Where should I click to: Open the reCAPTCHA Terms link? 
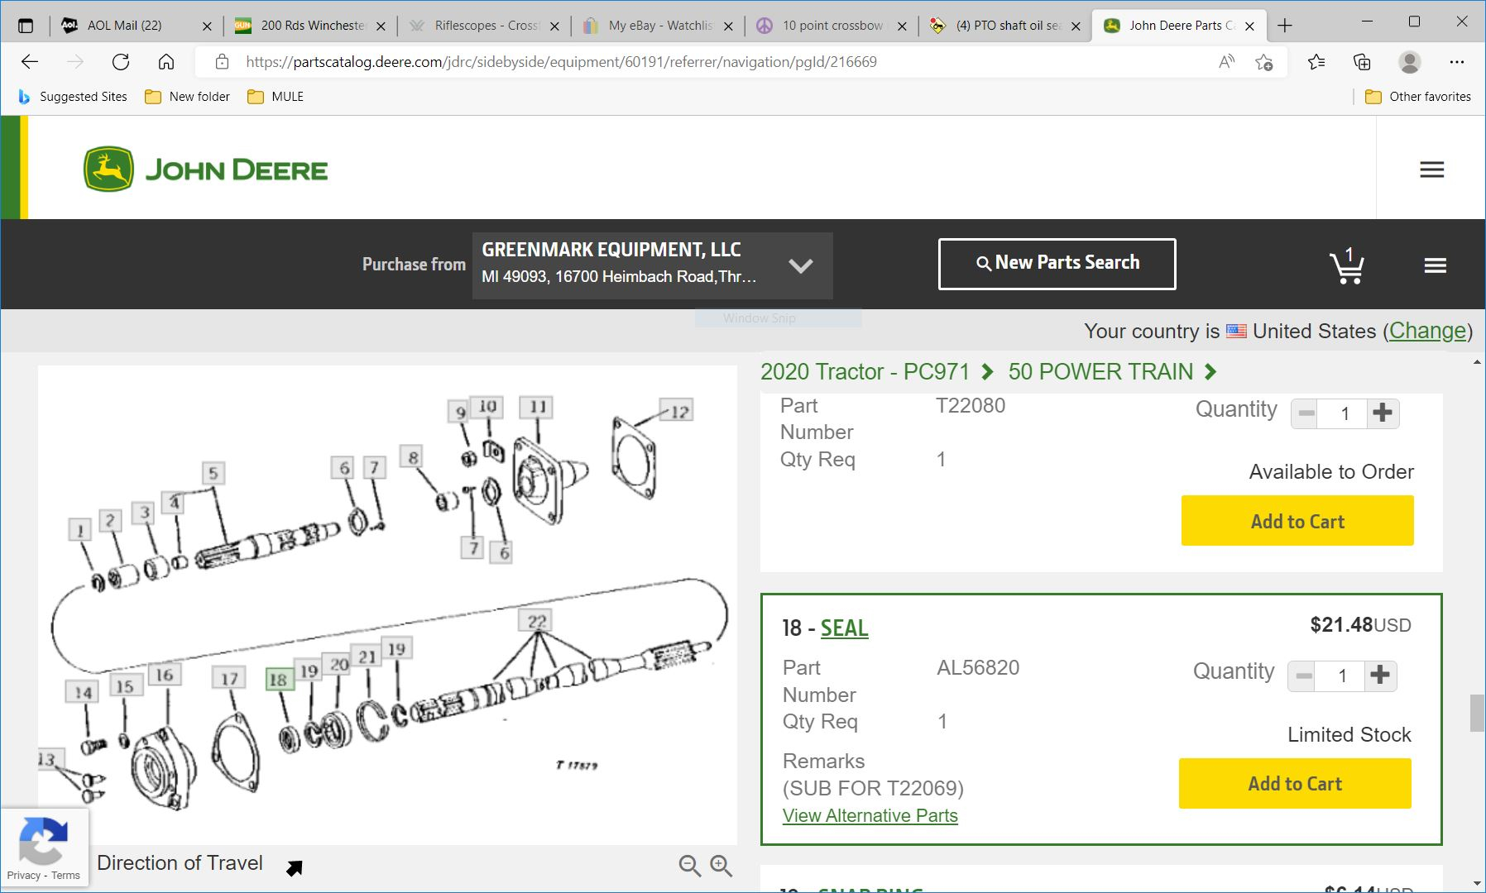(65, 875)
